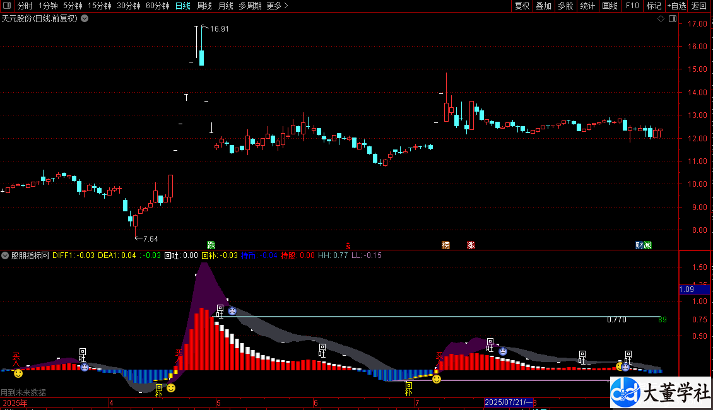Viewport: 713px width, 410px height.
Task: Expand 更多 period options
Action: (x=277, y=6)
